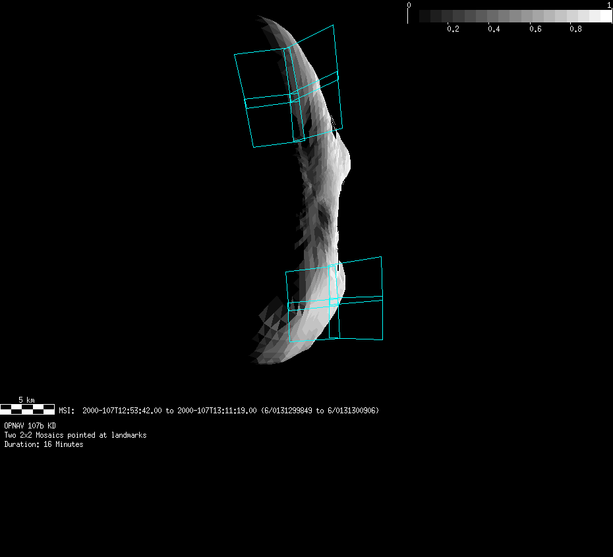Click the 1 marker at colorbar right end
This screenshot has width=613, height=557.
point(608,5)
